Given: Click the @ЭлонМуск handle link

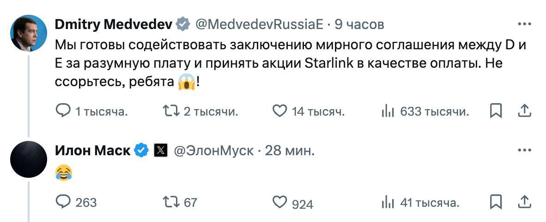Looking at the screenshot, I should pyautogui.click(x=213, y=150).
